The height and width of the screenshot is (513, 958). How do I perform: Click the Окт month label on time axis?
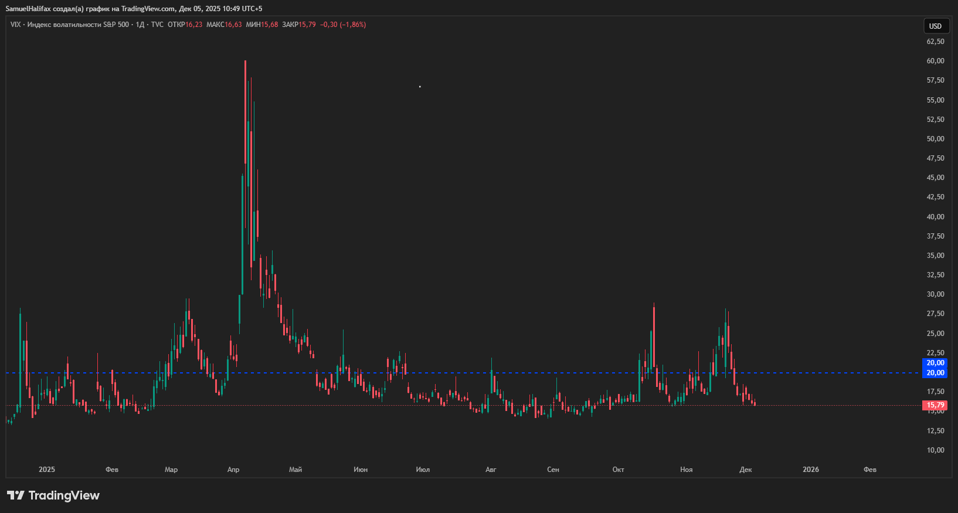pos(619,470)
